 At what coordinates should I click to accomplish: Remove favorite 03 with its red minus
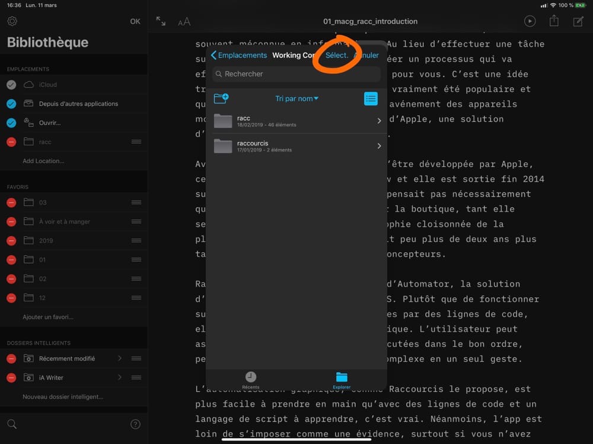[x=11, y=202]
